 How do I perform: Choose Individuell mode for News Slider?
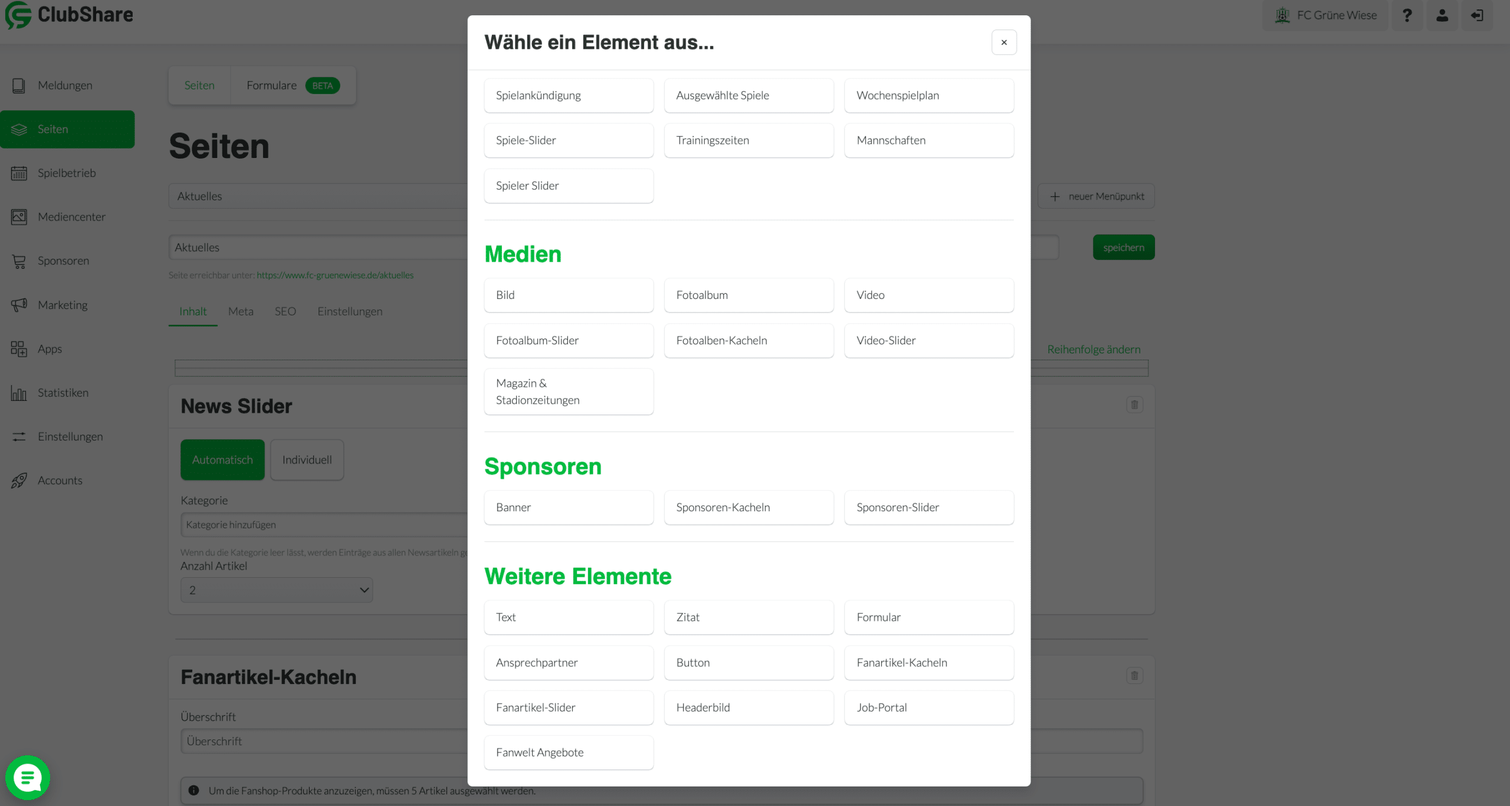click(307, 460)
